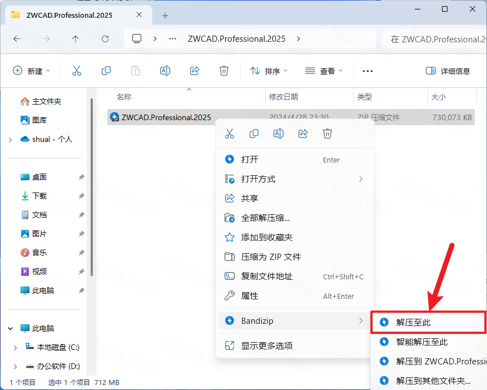
Task: Toggle the details pane button
Action: click(448, 71)
